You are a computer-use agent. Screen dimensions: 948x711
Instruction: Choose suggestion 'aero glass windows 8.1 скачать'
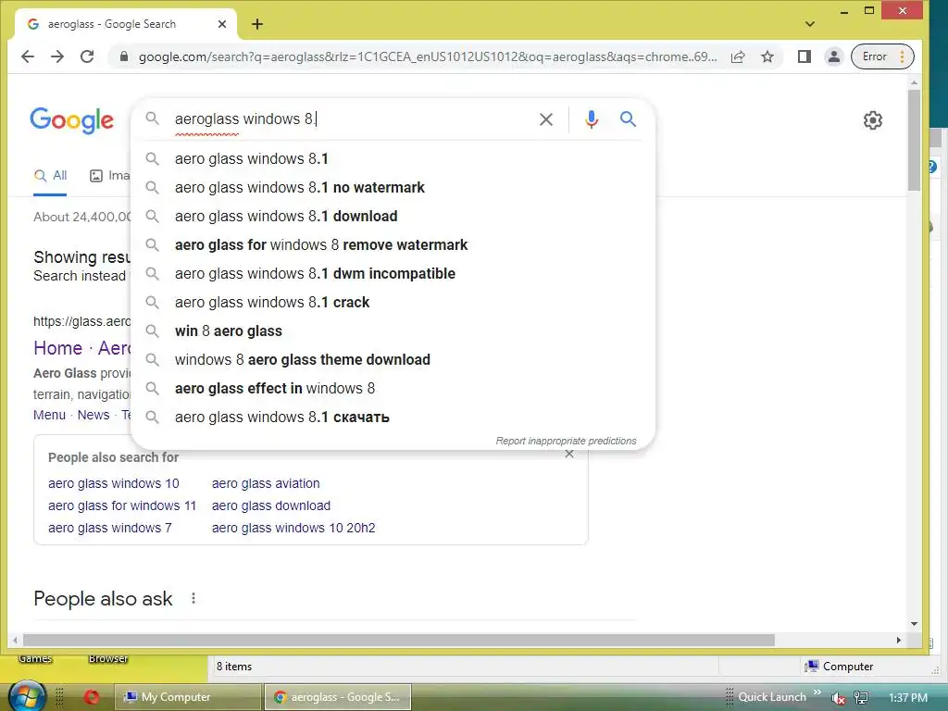pos(393,418)
